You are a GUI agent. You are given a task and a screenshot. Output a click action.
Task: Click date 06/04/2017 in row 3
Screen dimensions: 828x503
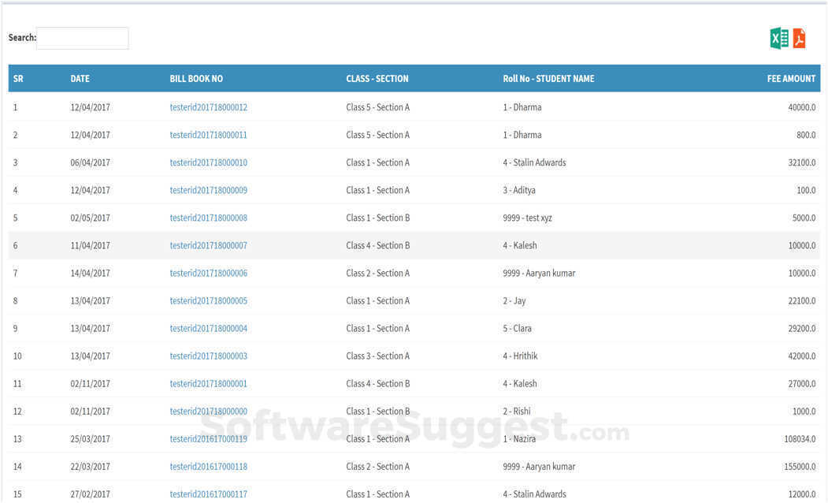tap(91, 162)
